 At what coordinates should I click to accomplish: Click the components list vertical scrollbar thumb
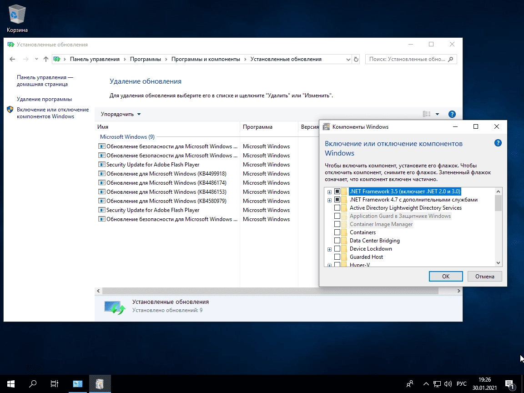[498, 203]
